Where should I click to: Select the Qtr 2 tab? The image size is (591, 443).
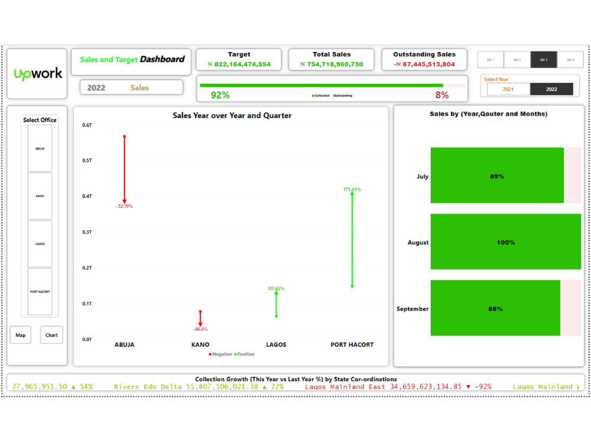click(x=517, y=59)
